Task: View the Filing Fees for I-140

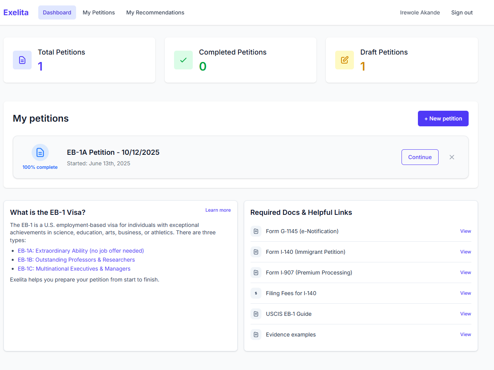Action: click(466, 293)
